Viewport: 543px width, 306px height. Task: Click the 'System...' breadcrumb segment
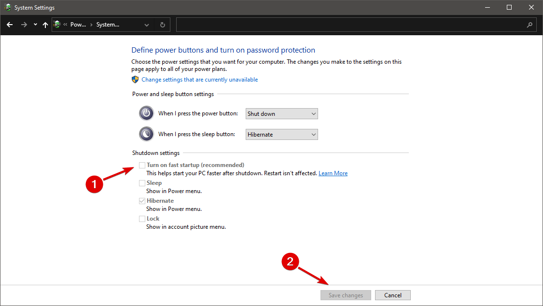pyautogui.click(x=108, y=25)
